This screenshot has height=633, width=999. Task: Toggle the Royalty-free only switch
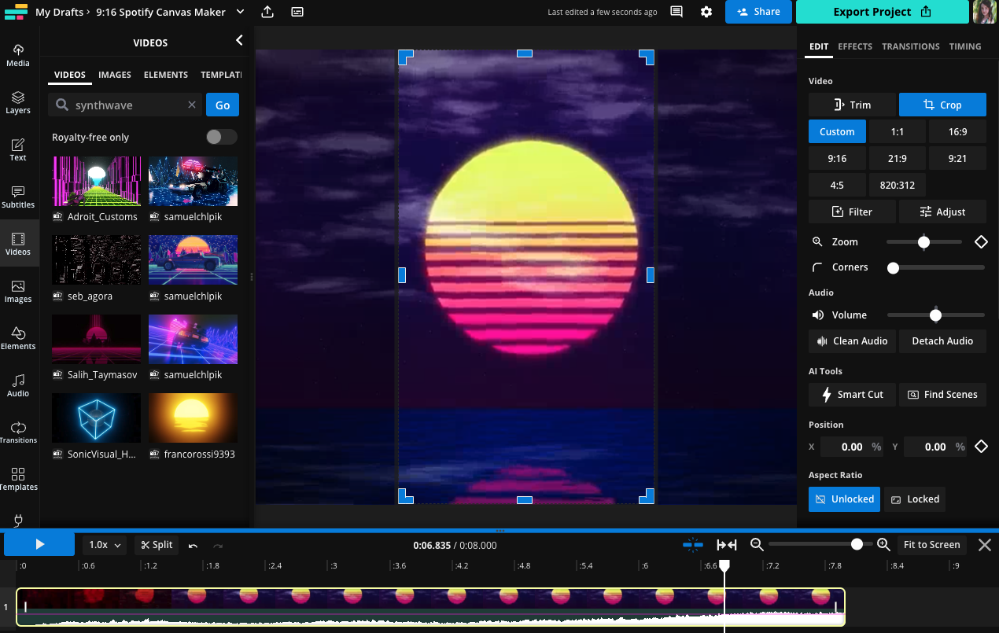[221, 137]
